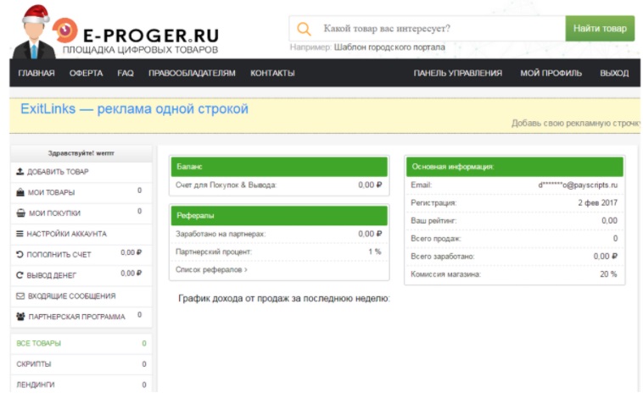Screen dimensions: 643x409
Task: Click the hamburger icon beside Настройки аккаунта
Action: [x=20, y=234]
